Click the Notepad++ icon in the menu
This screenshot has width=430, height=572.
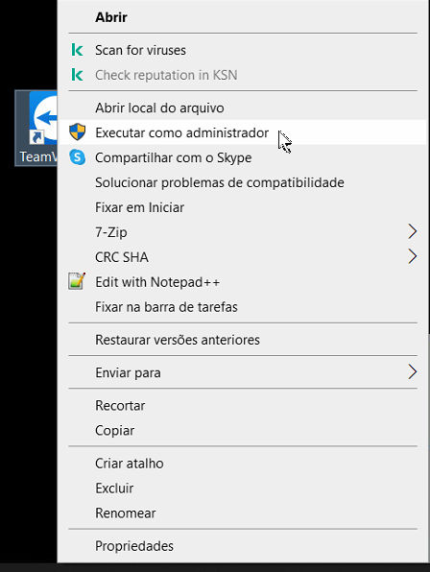(77, 281)
